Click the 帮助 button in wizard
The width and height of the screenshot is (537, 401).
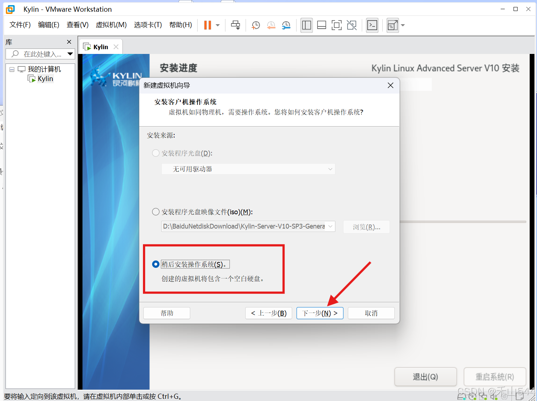pos(167,313)
